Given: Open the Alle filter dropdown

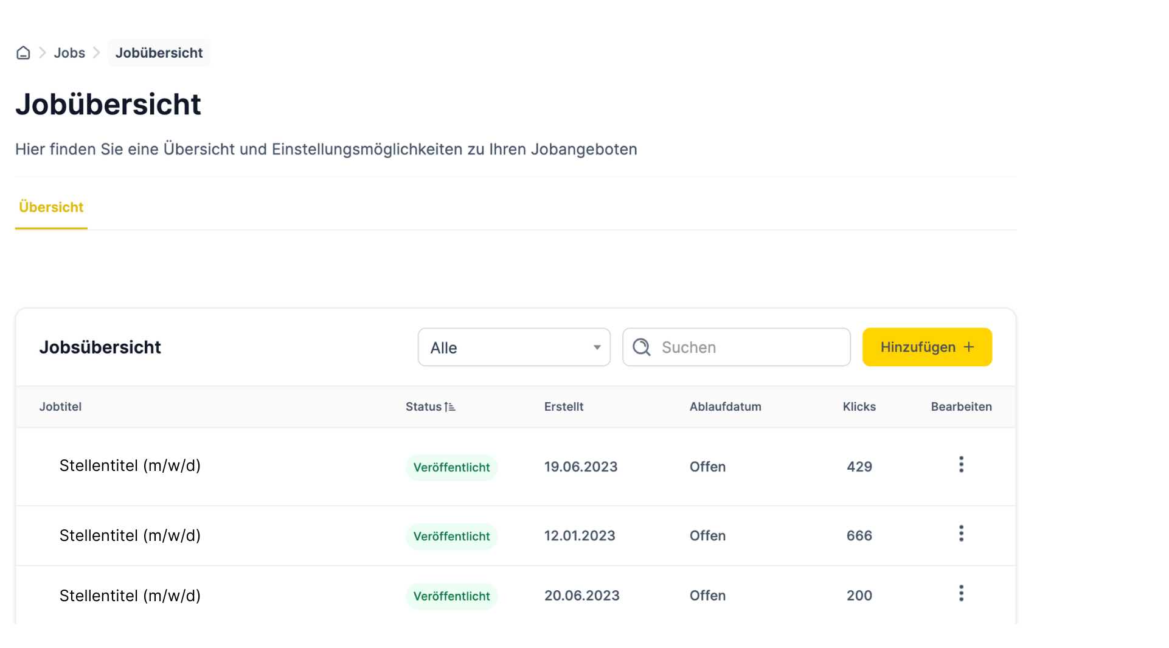Looking at the screenshot, I should tap(514, 347).
